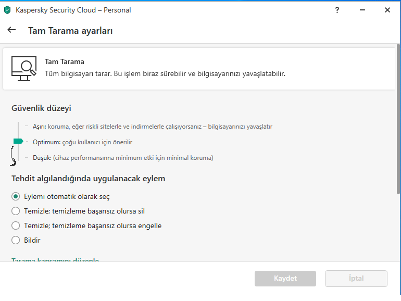401x301 pixels.
Task: Click the green Optimum slider handle
Action: coord(18,141)
